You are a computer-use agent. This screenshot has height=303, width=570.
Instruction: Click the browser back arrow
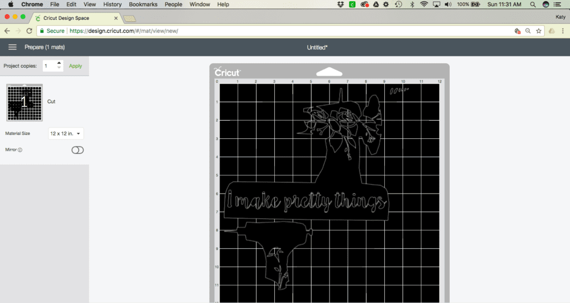(x=7, y=31)
